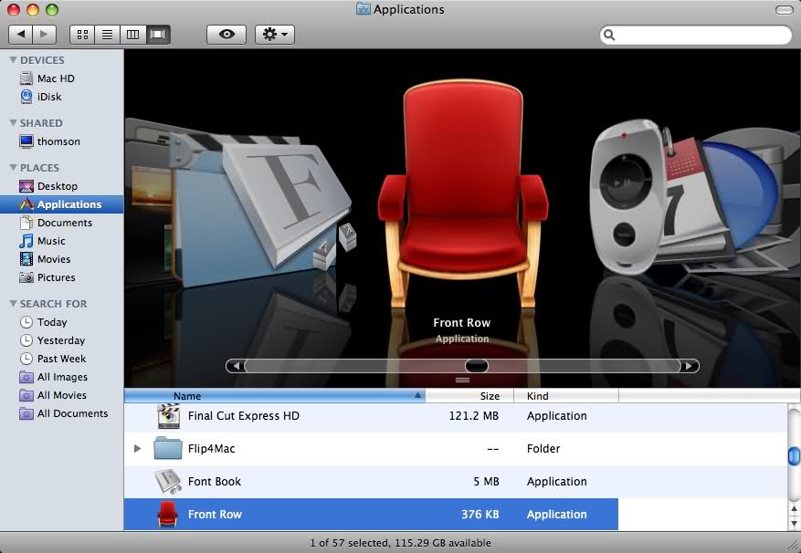This screenshot has width=801, height=553.
Task: Open the Action gear menu
Action: [275, 34]
